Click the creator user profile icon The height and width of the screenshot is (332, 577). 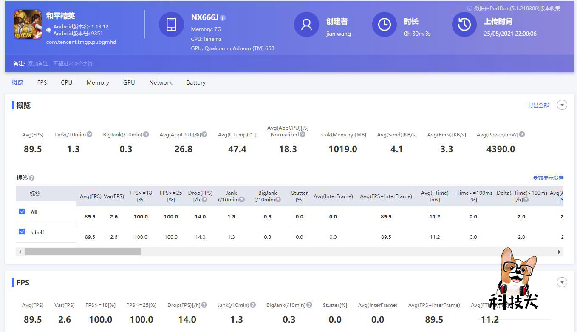(x=306, y=25)
